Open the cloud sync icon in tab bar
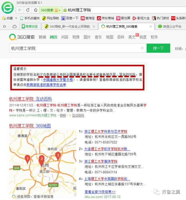The height and width of the screenshot is (200, 186). pos(14,26)
